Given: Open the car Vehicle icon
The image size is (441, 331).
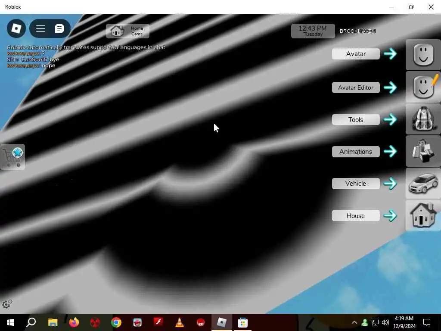Looking at the screenshot, I should pyautogui.click(x=423, y=183).
